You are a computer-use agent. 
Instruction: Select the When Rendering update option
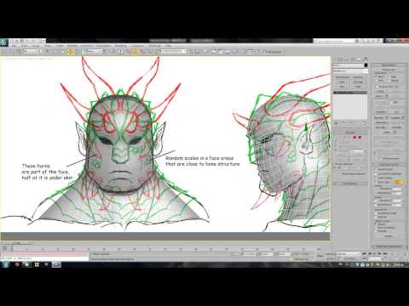[376, 228]
